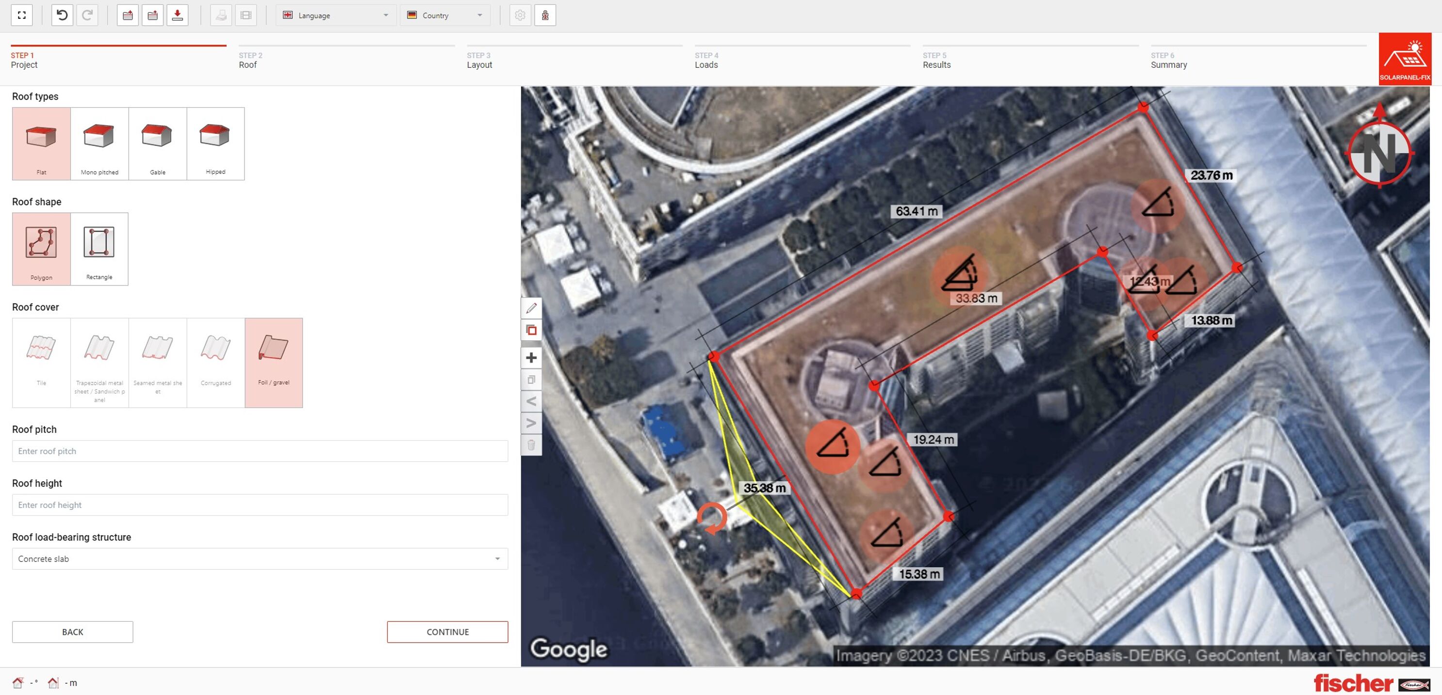Click the grayed-out print icon

(221, 15)
